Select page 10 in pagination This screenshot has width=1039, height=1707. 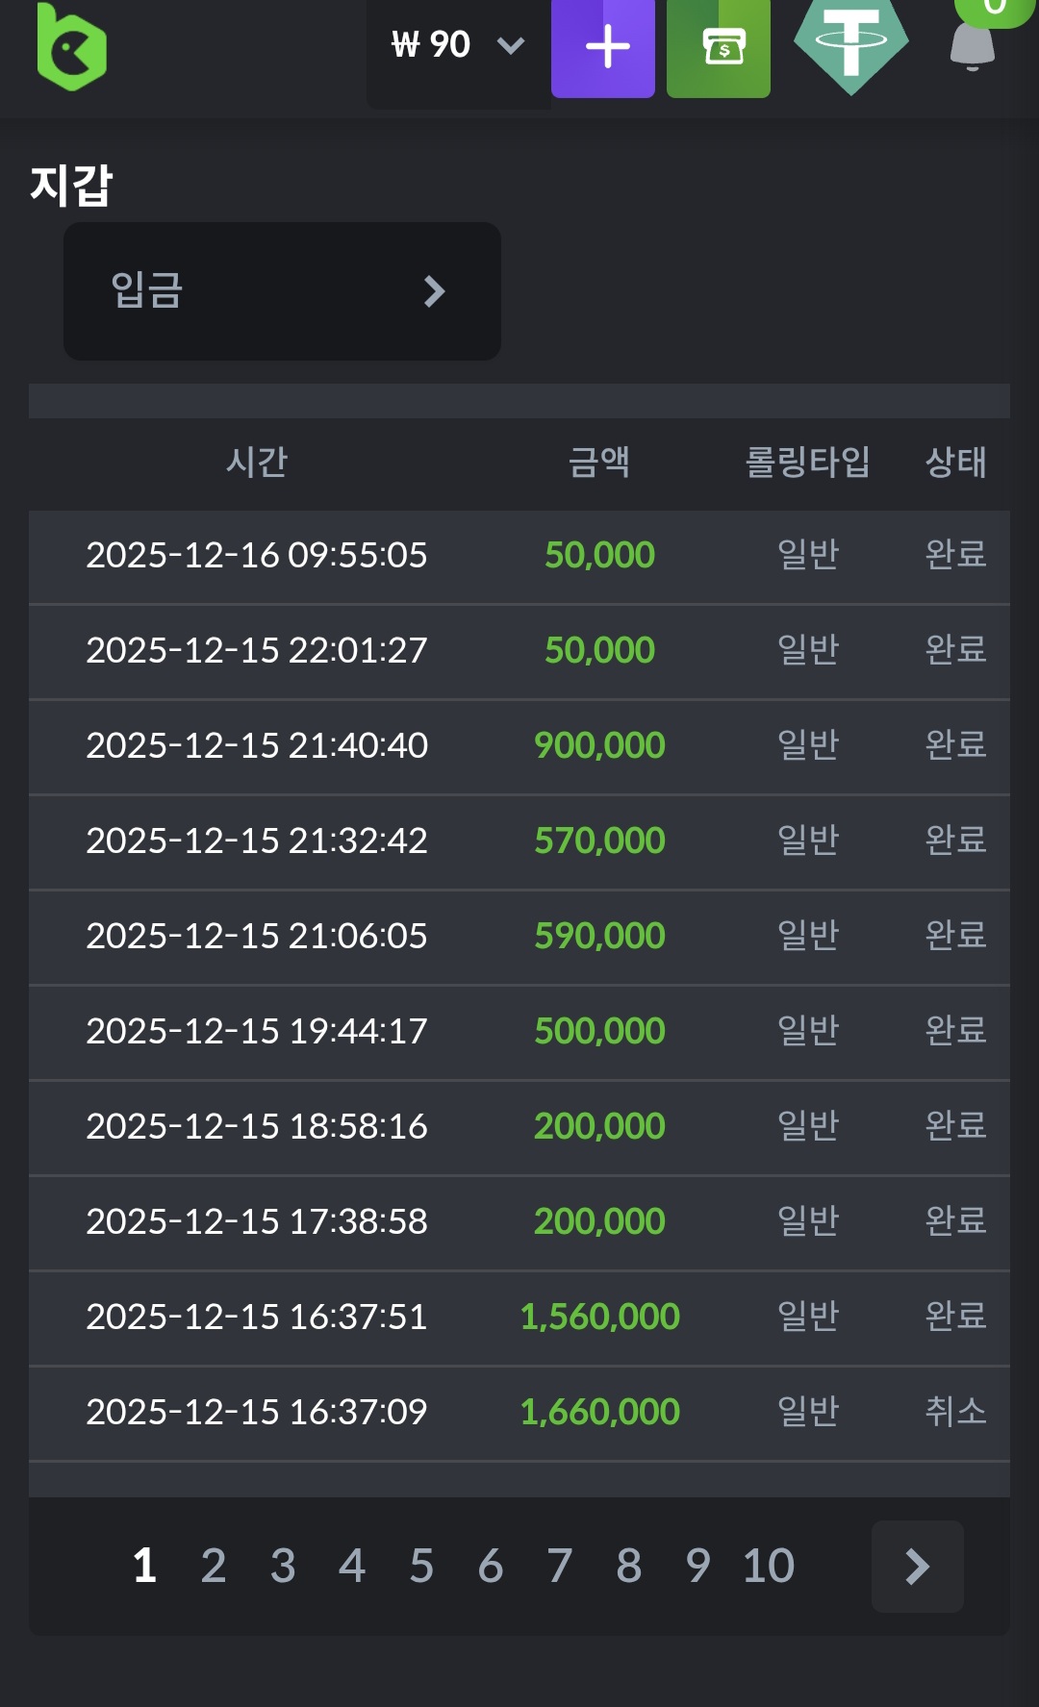click(768, 1567)
